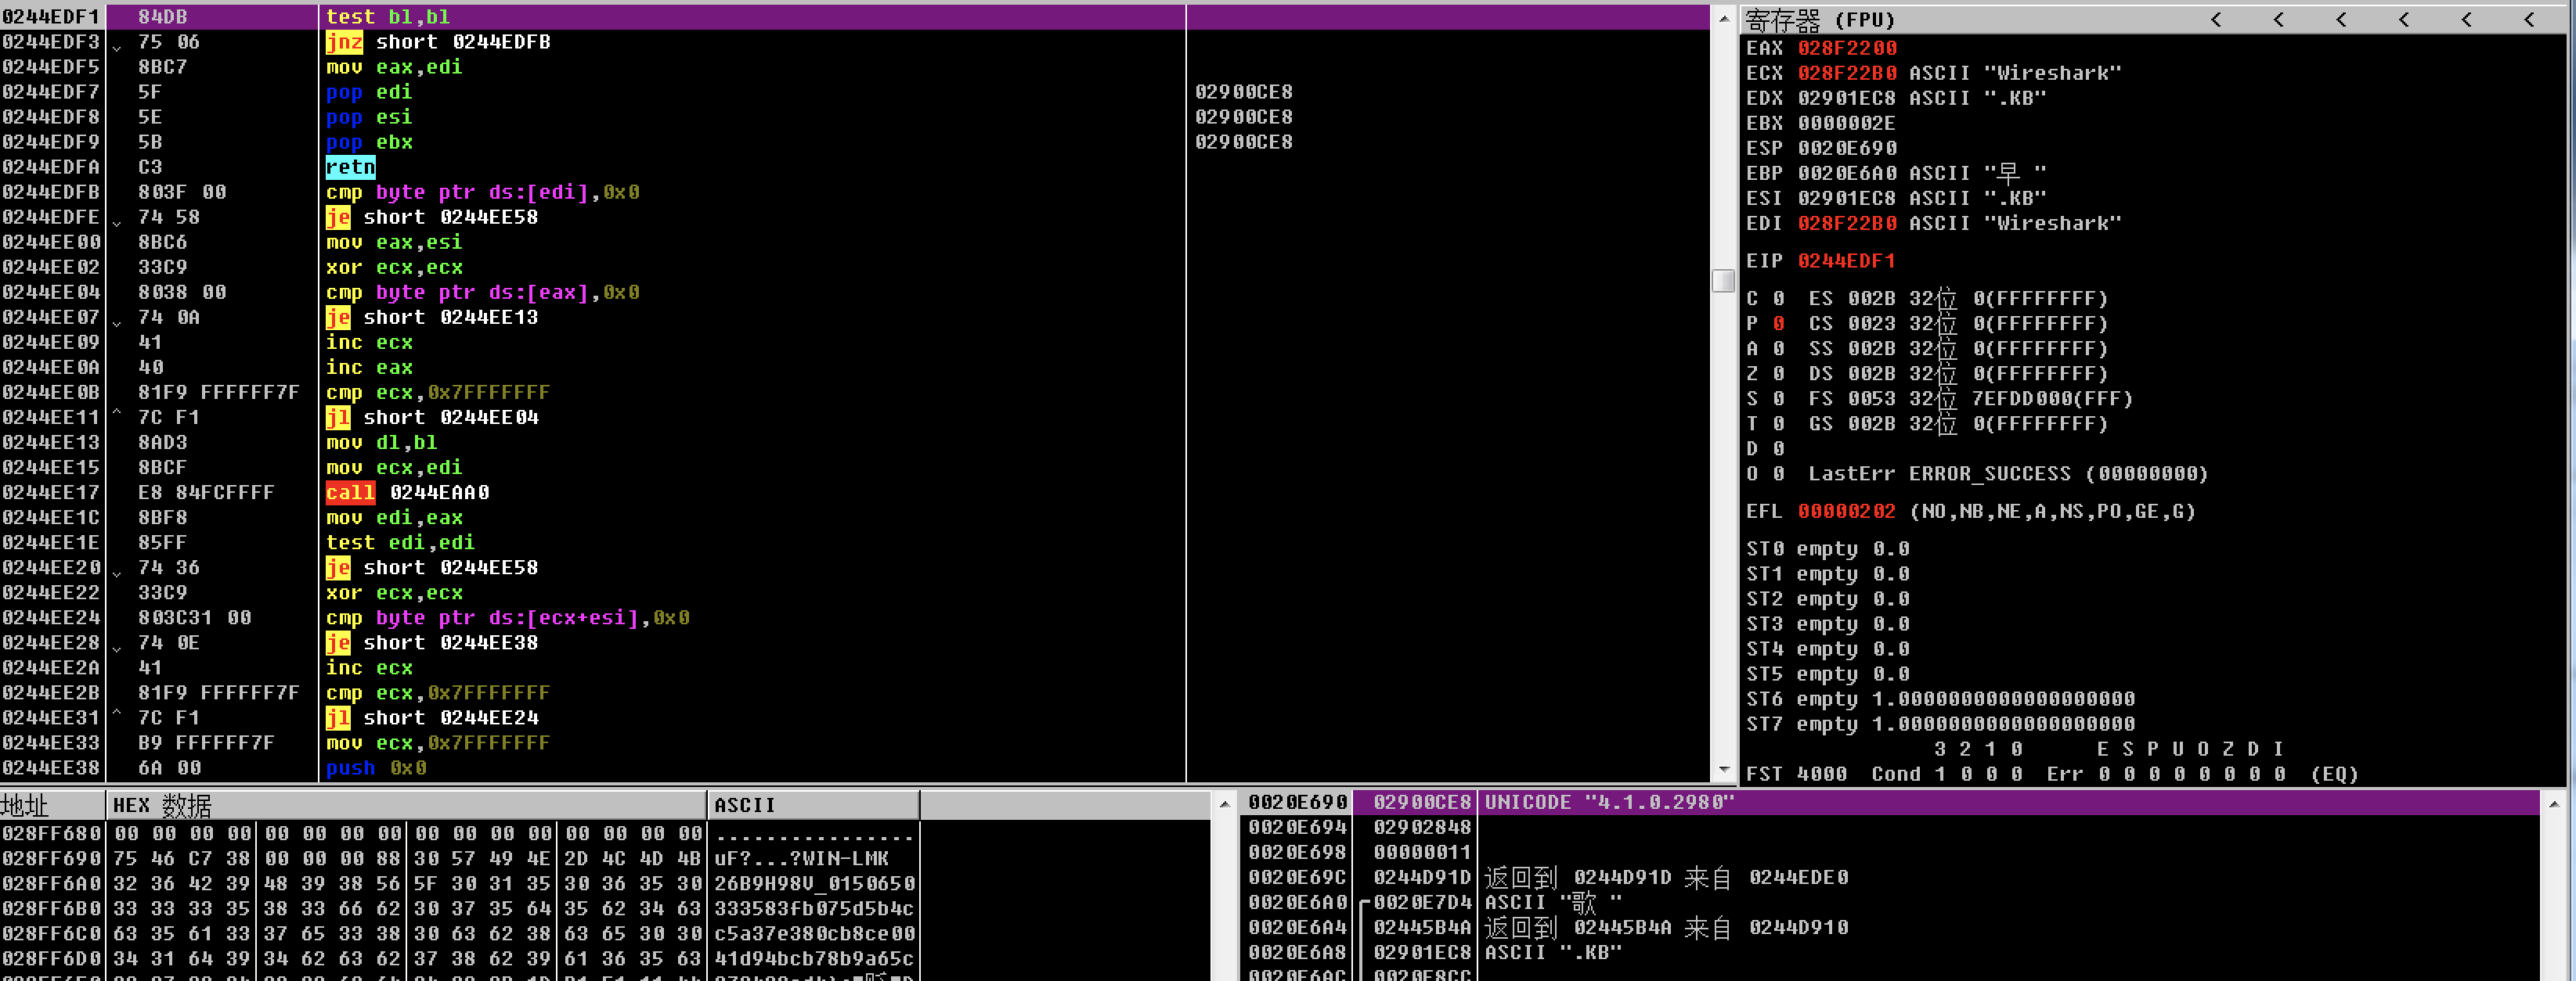Select the call 0244EAA0 instruction line
This screenshot has width=2576, height=981.
tap(408, 493)
